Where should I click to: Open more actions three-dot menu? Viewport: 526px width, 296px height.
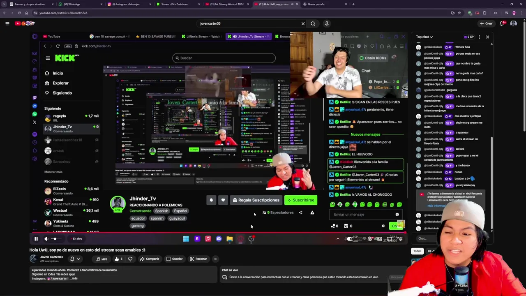[x=215, y=259]
